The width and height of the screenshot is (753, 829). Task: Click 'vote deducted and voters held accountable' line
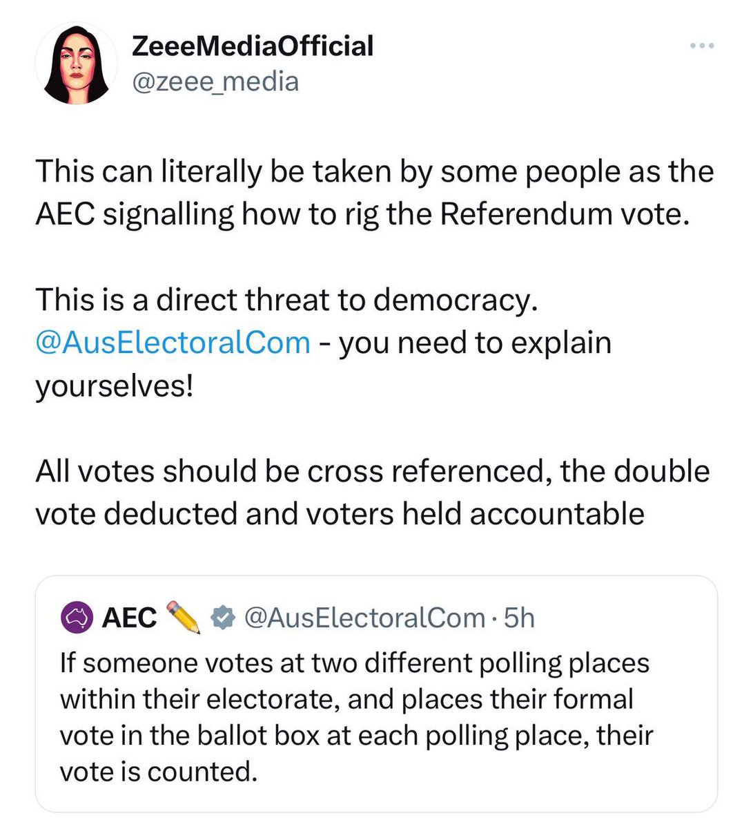[x=340, y=514]
